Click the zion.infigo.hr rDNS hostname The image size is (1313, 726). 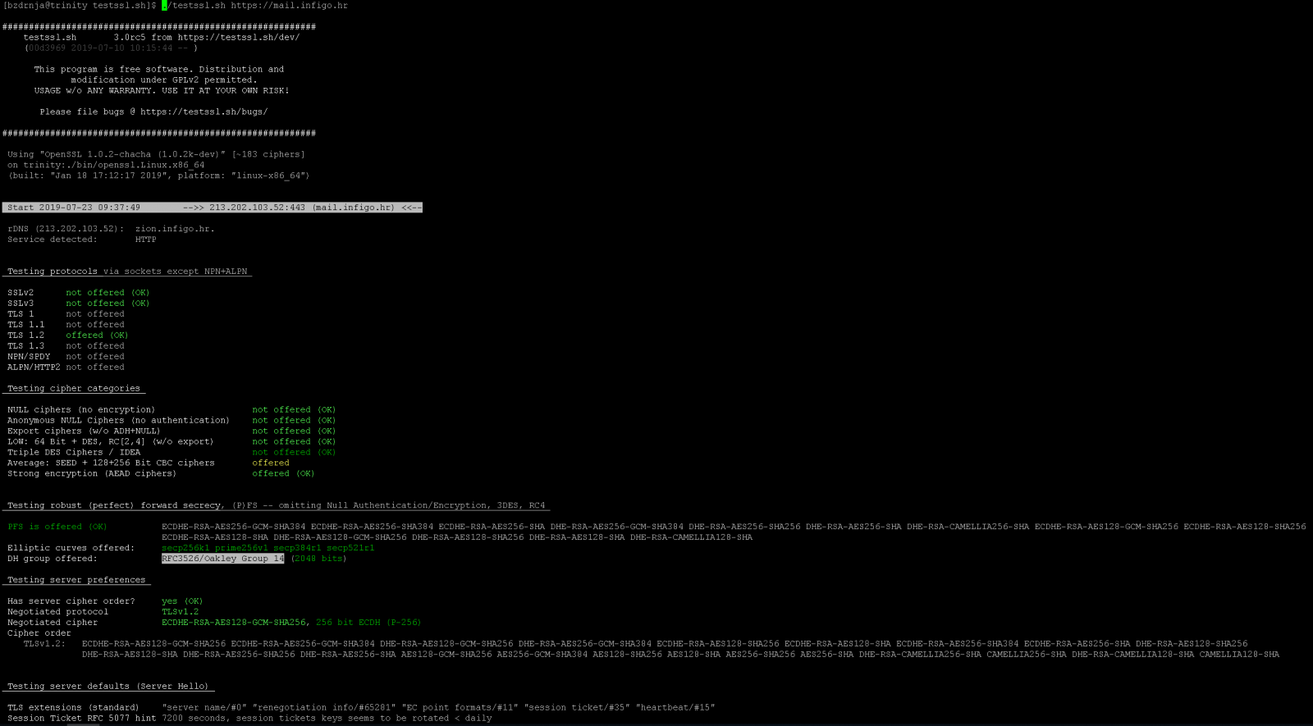coord(175,229)
